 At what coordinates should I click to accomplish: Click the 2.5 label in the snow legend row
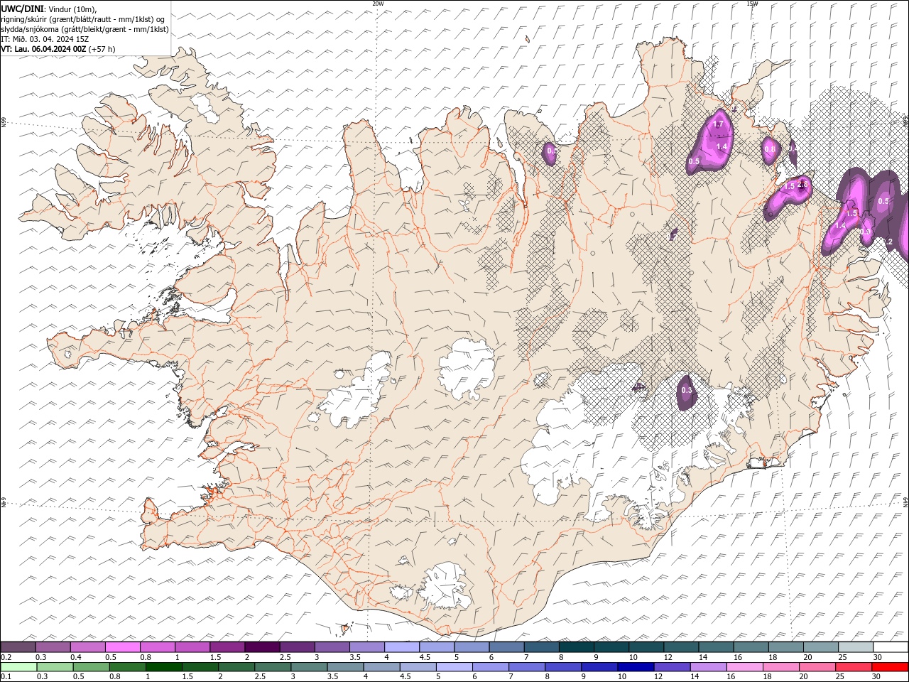(x=285, y=657)
